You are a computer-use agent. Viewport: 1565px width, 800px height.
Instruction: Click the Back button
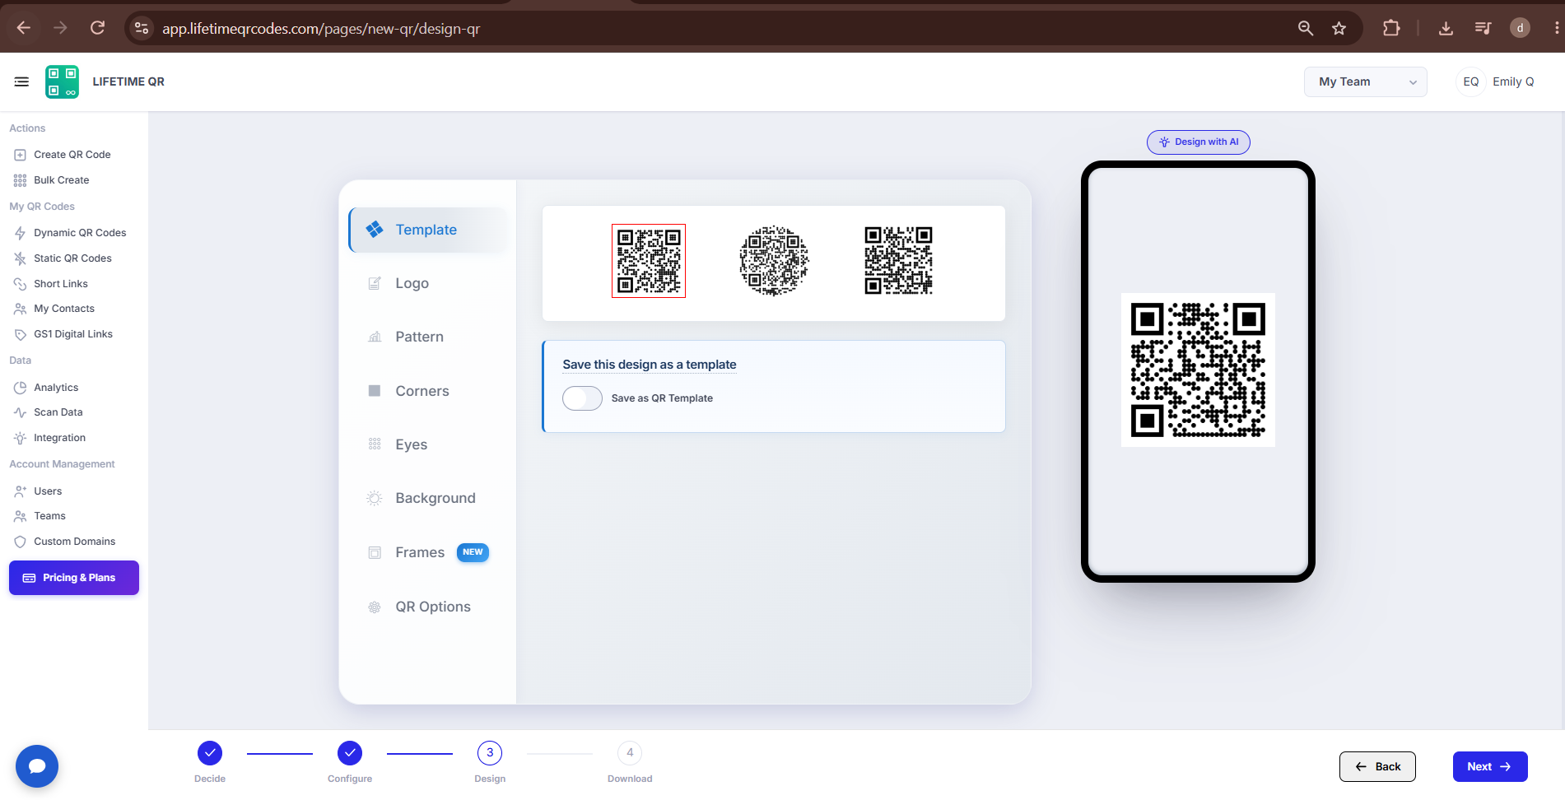(x=1377, y=766)
